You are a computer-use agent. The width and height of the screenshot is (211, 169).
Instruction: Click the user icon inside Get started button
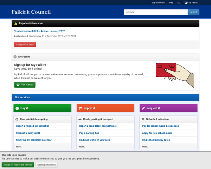(18, 84)
